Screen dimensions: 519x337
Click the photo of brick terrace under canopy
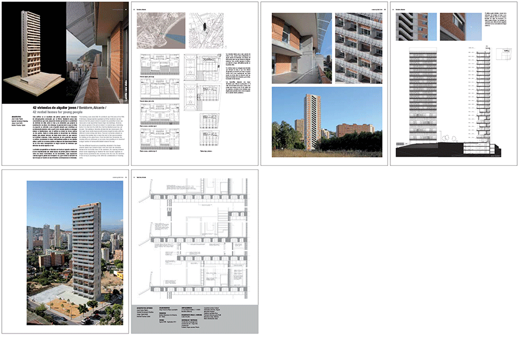(302, 48)
